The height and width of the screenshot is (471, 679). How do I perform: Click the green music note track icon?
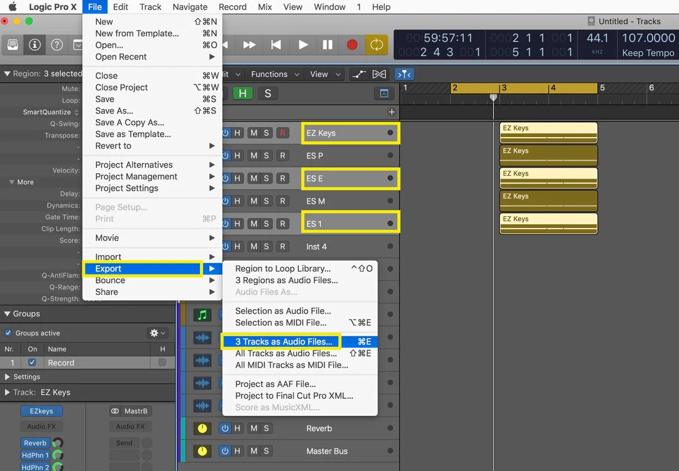202,314
